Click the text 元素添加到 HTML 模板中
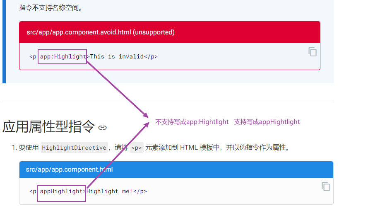368x211 pixels. [182, 148]
